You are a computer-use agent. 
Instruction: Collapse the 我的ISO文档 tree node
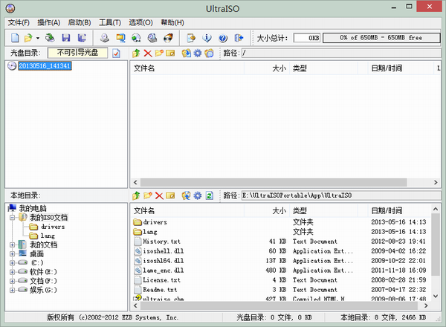pyautogui.click(x=12, y=218)
